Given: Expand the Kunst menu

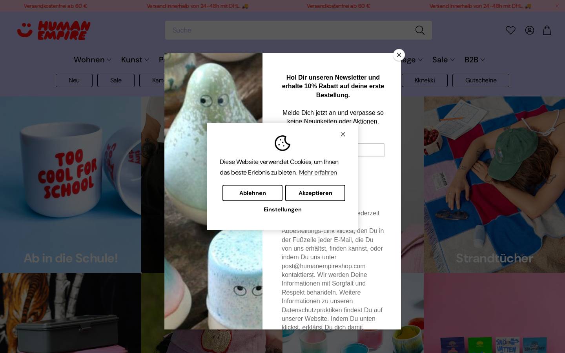Looking at the screenshot, I should [135, 60].
